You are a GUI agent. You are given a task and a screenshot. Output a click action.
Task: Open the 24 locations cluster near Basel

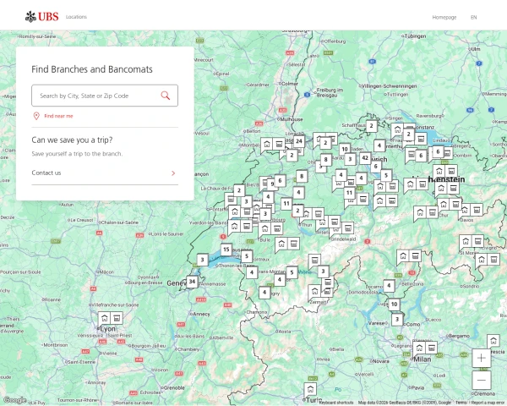[299, 141]
